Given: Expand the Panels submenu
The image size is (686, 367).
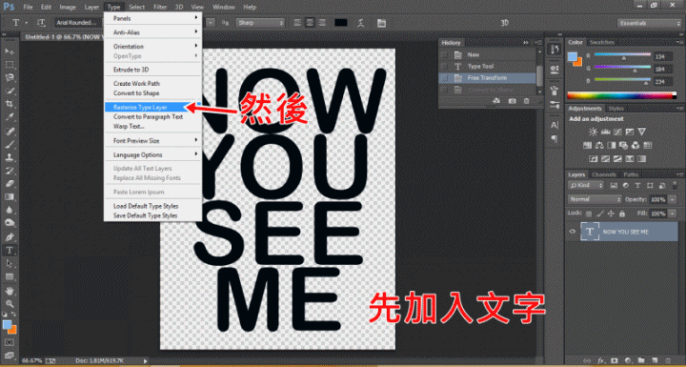Looking at the screenshot, I should tap(152, 18).
